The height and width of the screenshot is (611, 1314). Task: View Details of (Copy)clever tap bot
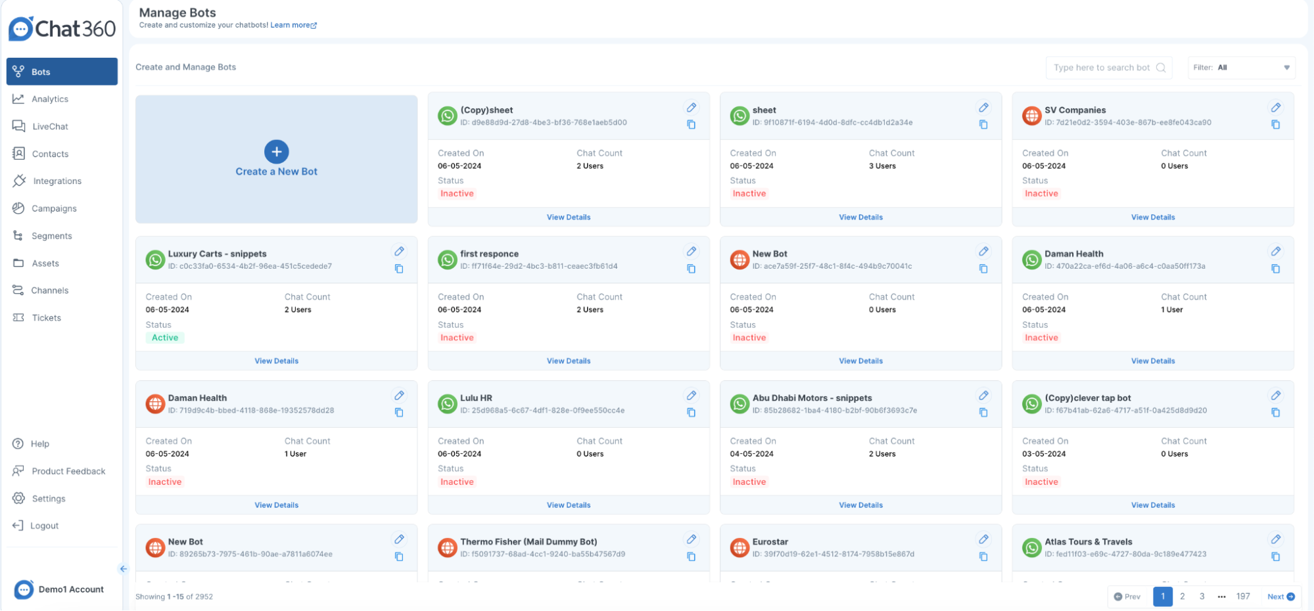(1153, 505)
